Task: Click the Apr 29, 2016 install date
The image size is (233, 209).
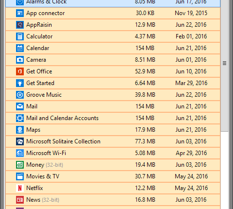Action: 191,153
